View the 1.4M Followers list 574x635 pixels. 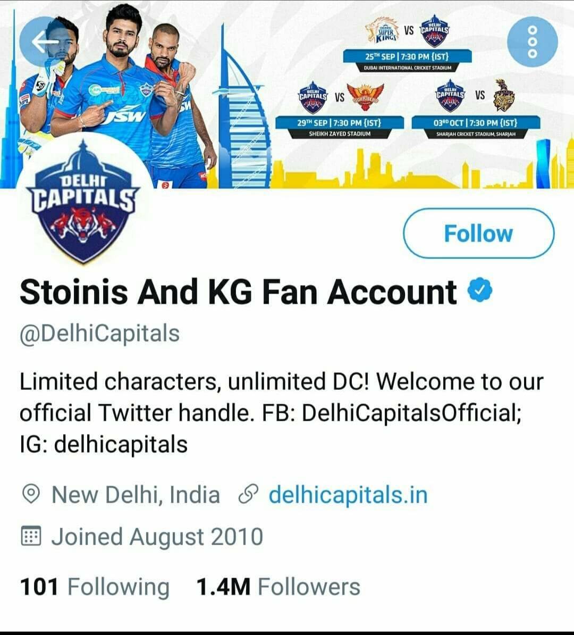278,587
